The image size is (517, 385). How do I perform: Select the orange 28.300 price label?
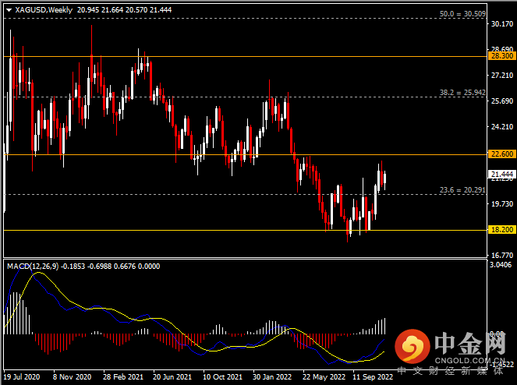pos(500,56)
